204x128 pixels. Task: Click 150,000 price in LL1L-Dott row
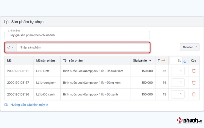[147, 71]
